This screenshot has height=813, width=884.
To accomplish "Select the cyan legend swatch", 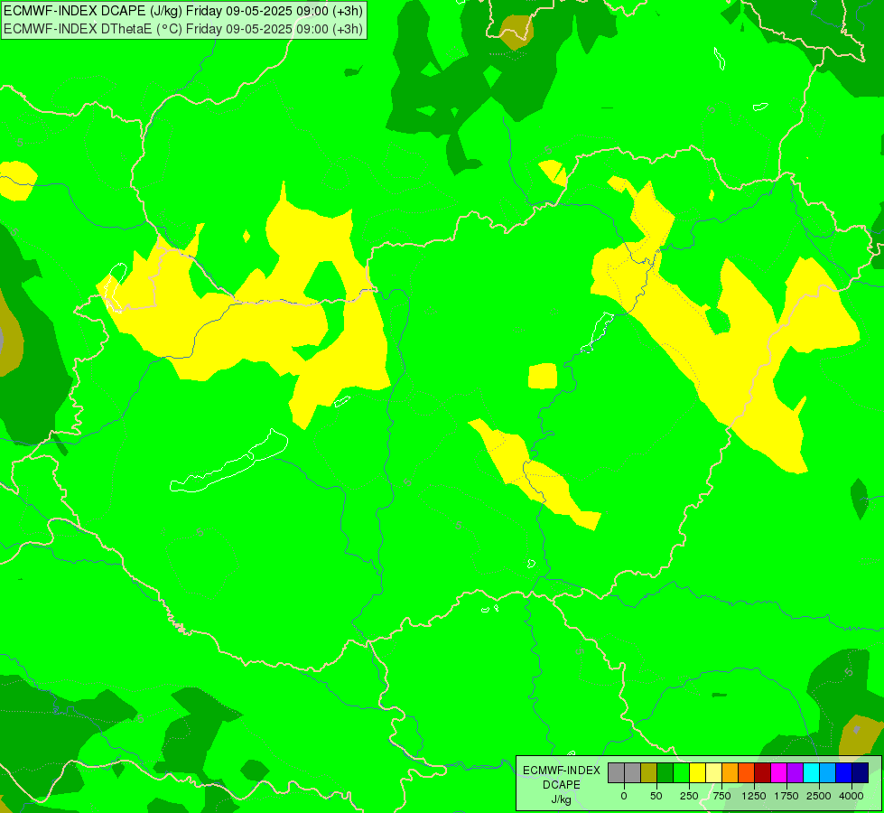I will [x=811, y=773].
